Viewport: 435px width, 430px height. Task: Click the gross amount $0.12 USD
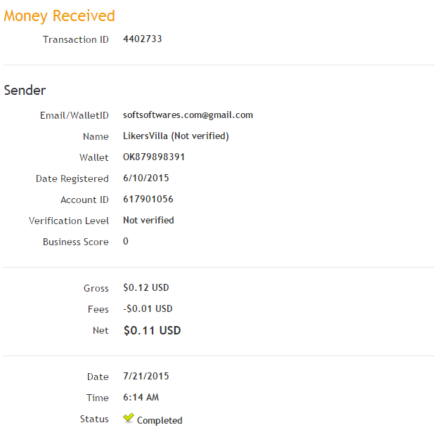(x=146, y=288)
